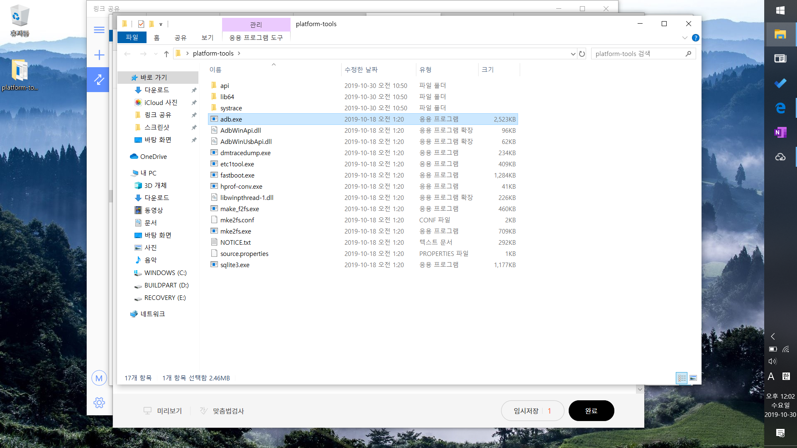Click the platform-tools search box

(639, 54)
